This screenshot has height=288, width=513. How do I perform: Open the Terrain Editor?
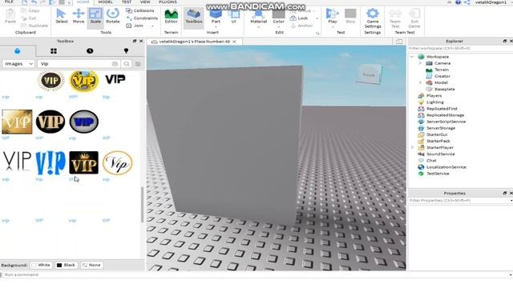(x=171, y=16)
